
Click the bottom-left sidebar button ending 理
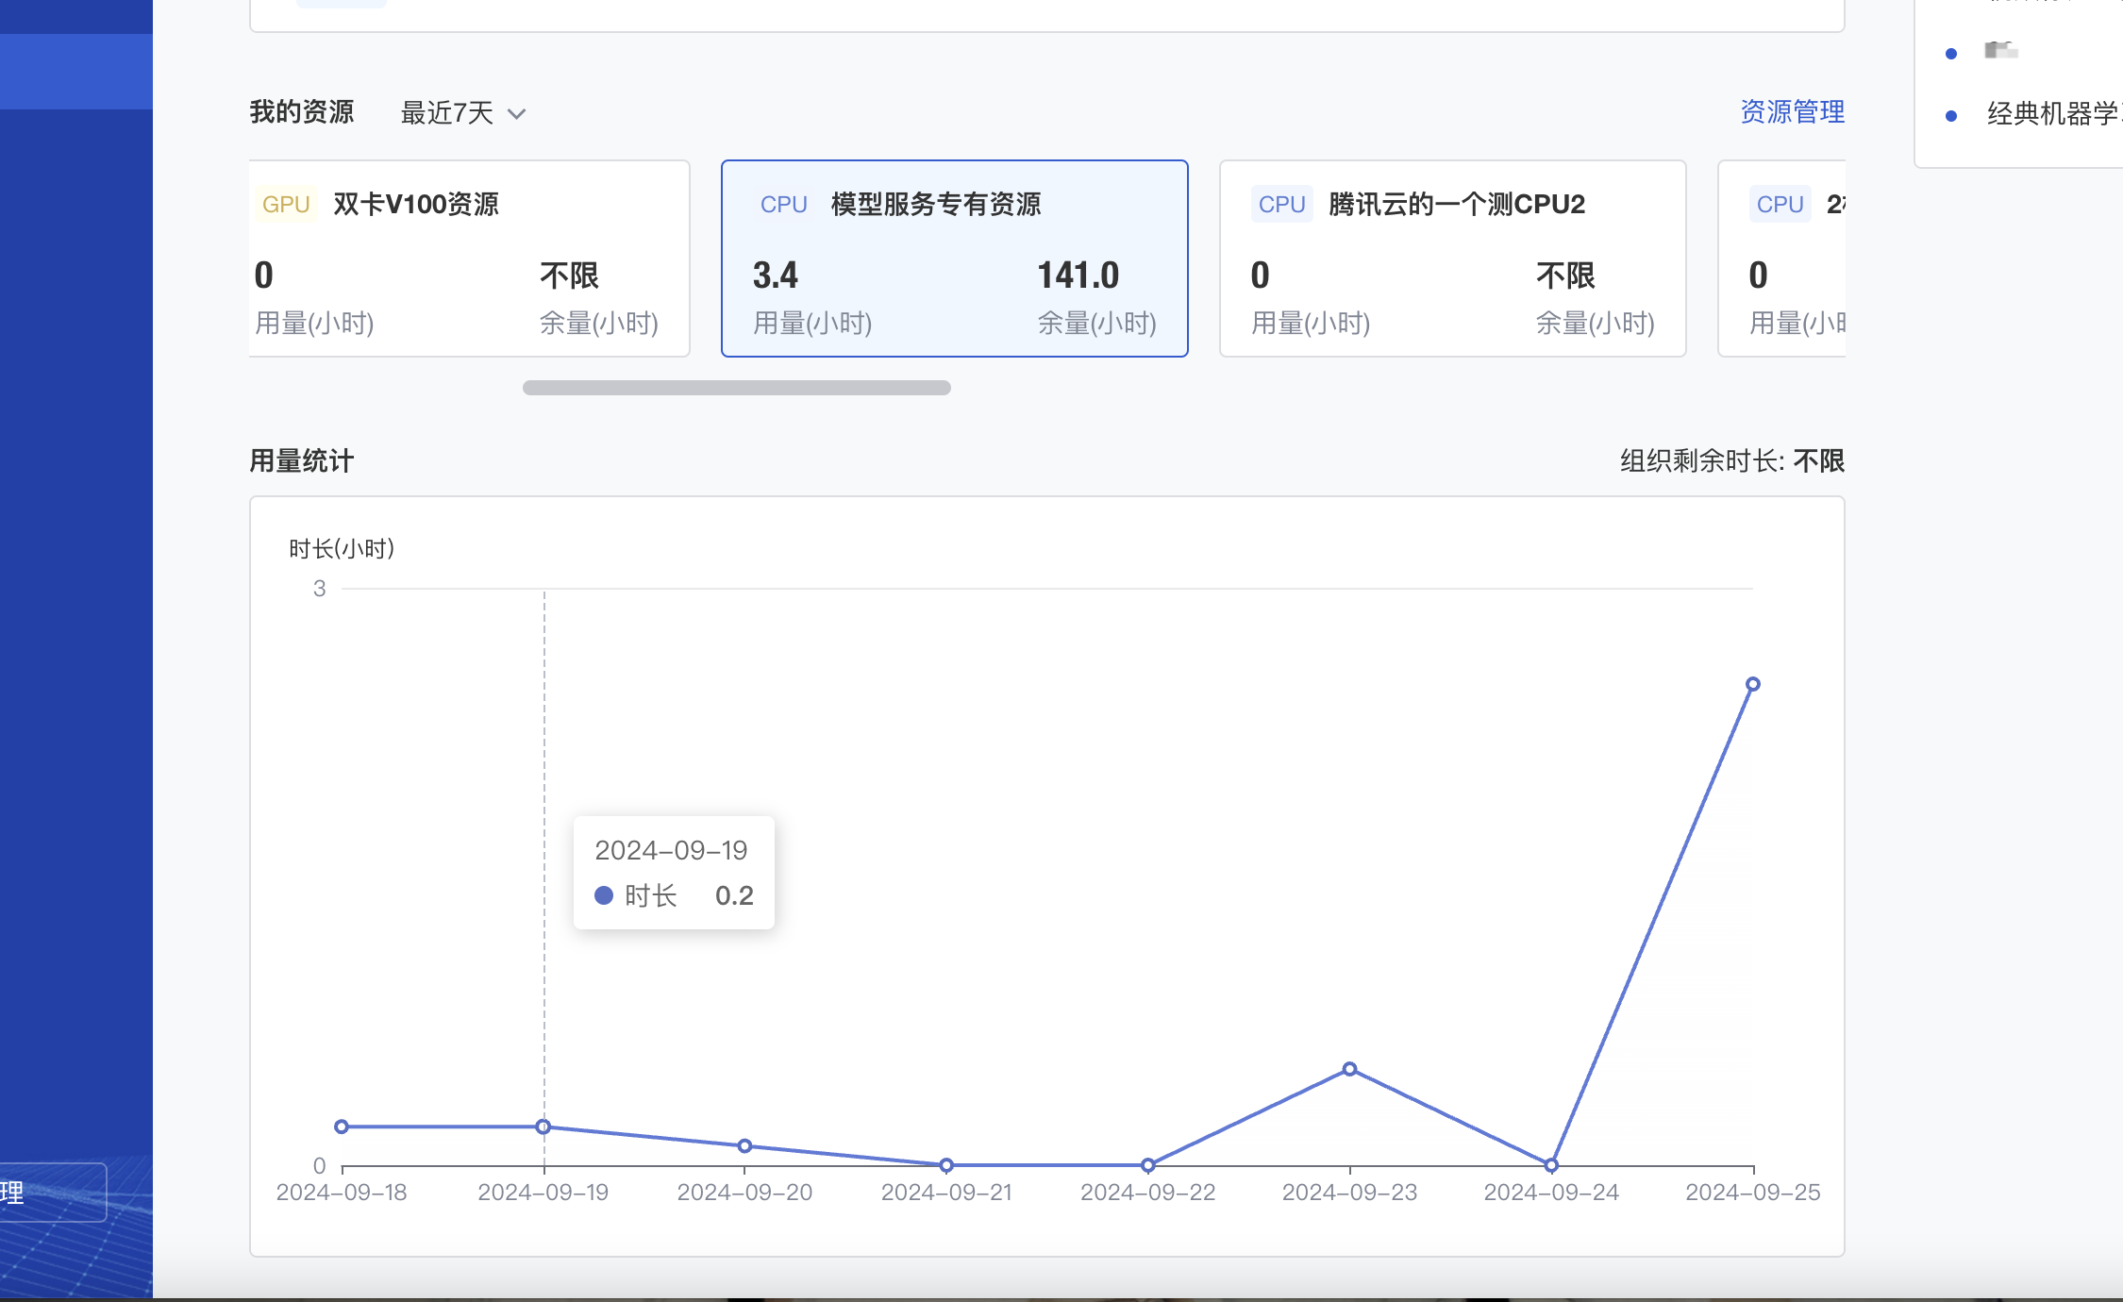52,1193
